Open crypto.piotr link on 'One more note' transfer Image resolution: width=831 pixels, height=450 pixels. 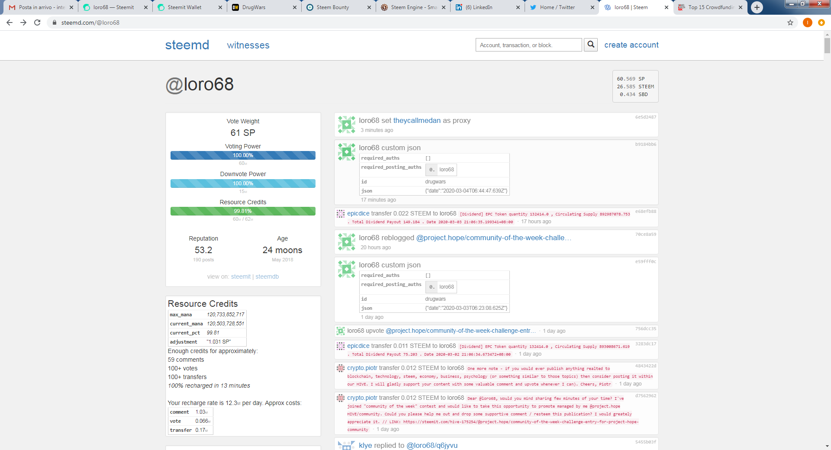[362, 368]
